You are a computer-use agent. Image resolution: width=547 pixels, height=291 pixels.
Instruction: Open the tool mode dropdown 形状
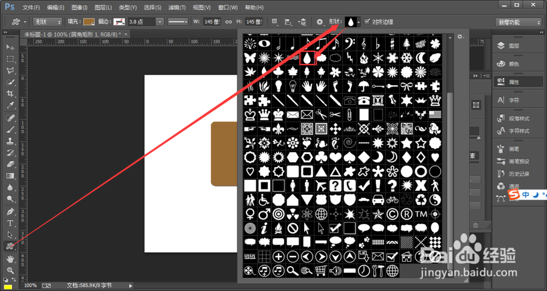pos(48,22)
